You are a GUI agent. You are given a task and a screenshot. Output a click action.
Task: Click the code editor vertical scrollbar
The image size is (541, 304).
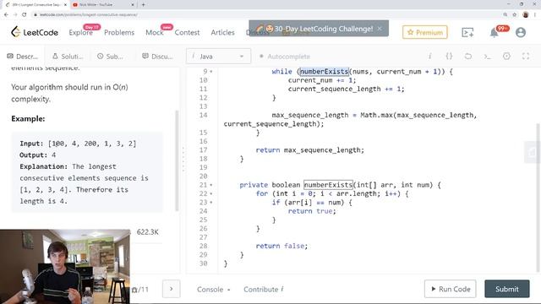pos(538,197)
